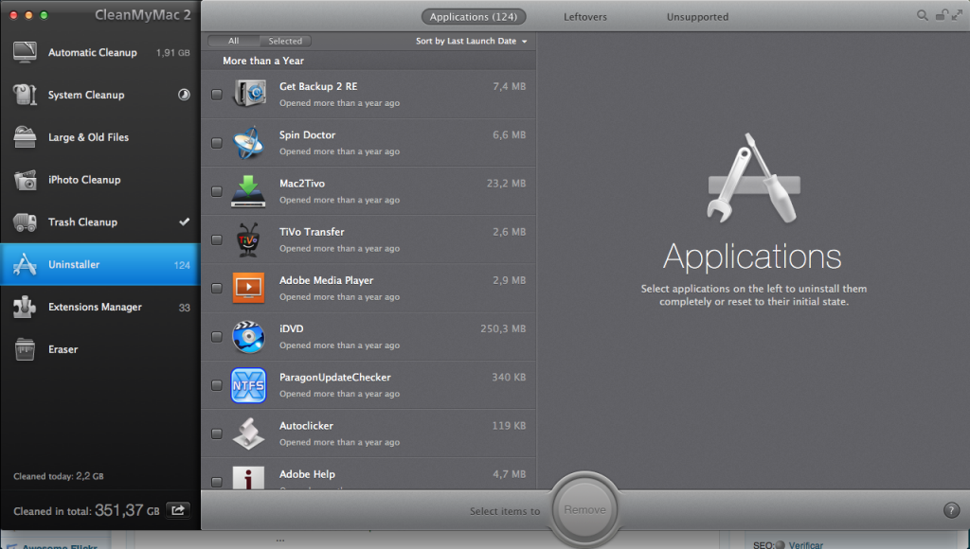The height and width of the screenshot is (549, 970).
Task: Switch to Applications (124) tab
Action: tap(474, 17)
